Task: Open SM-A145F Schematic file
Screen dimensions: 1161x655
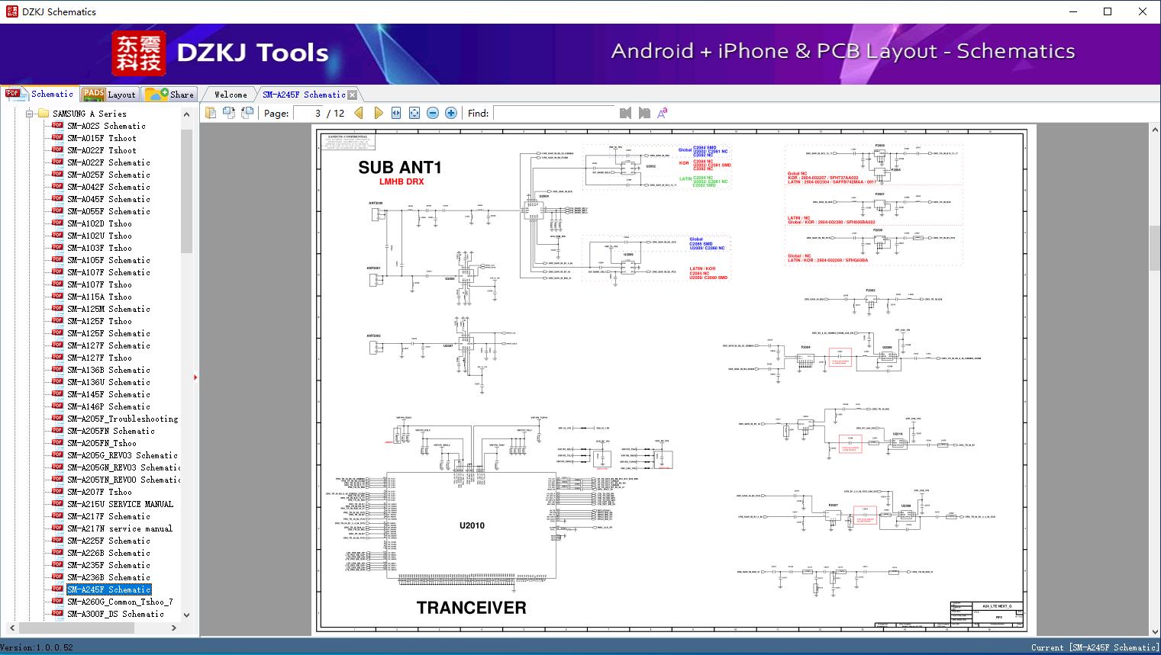Action: pyautogui.click(x=108, y=394)
